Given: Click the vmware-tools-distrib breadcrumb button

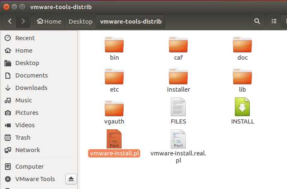Looking at the screenshot, I should click(x=131, y=21).
